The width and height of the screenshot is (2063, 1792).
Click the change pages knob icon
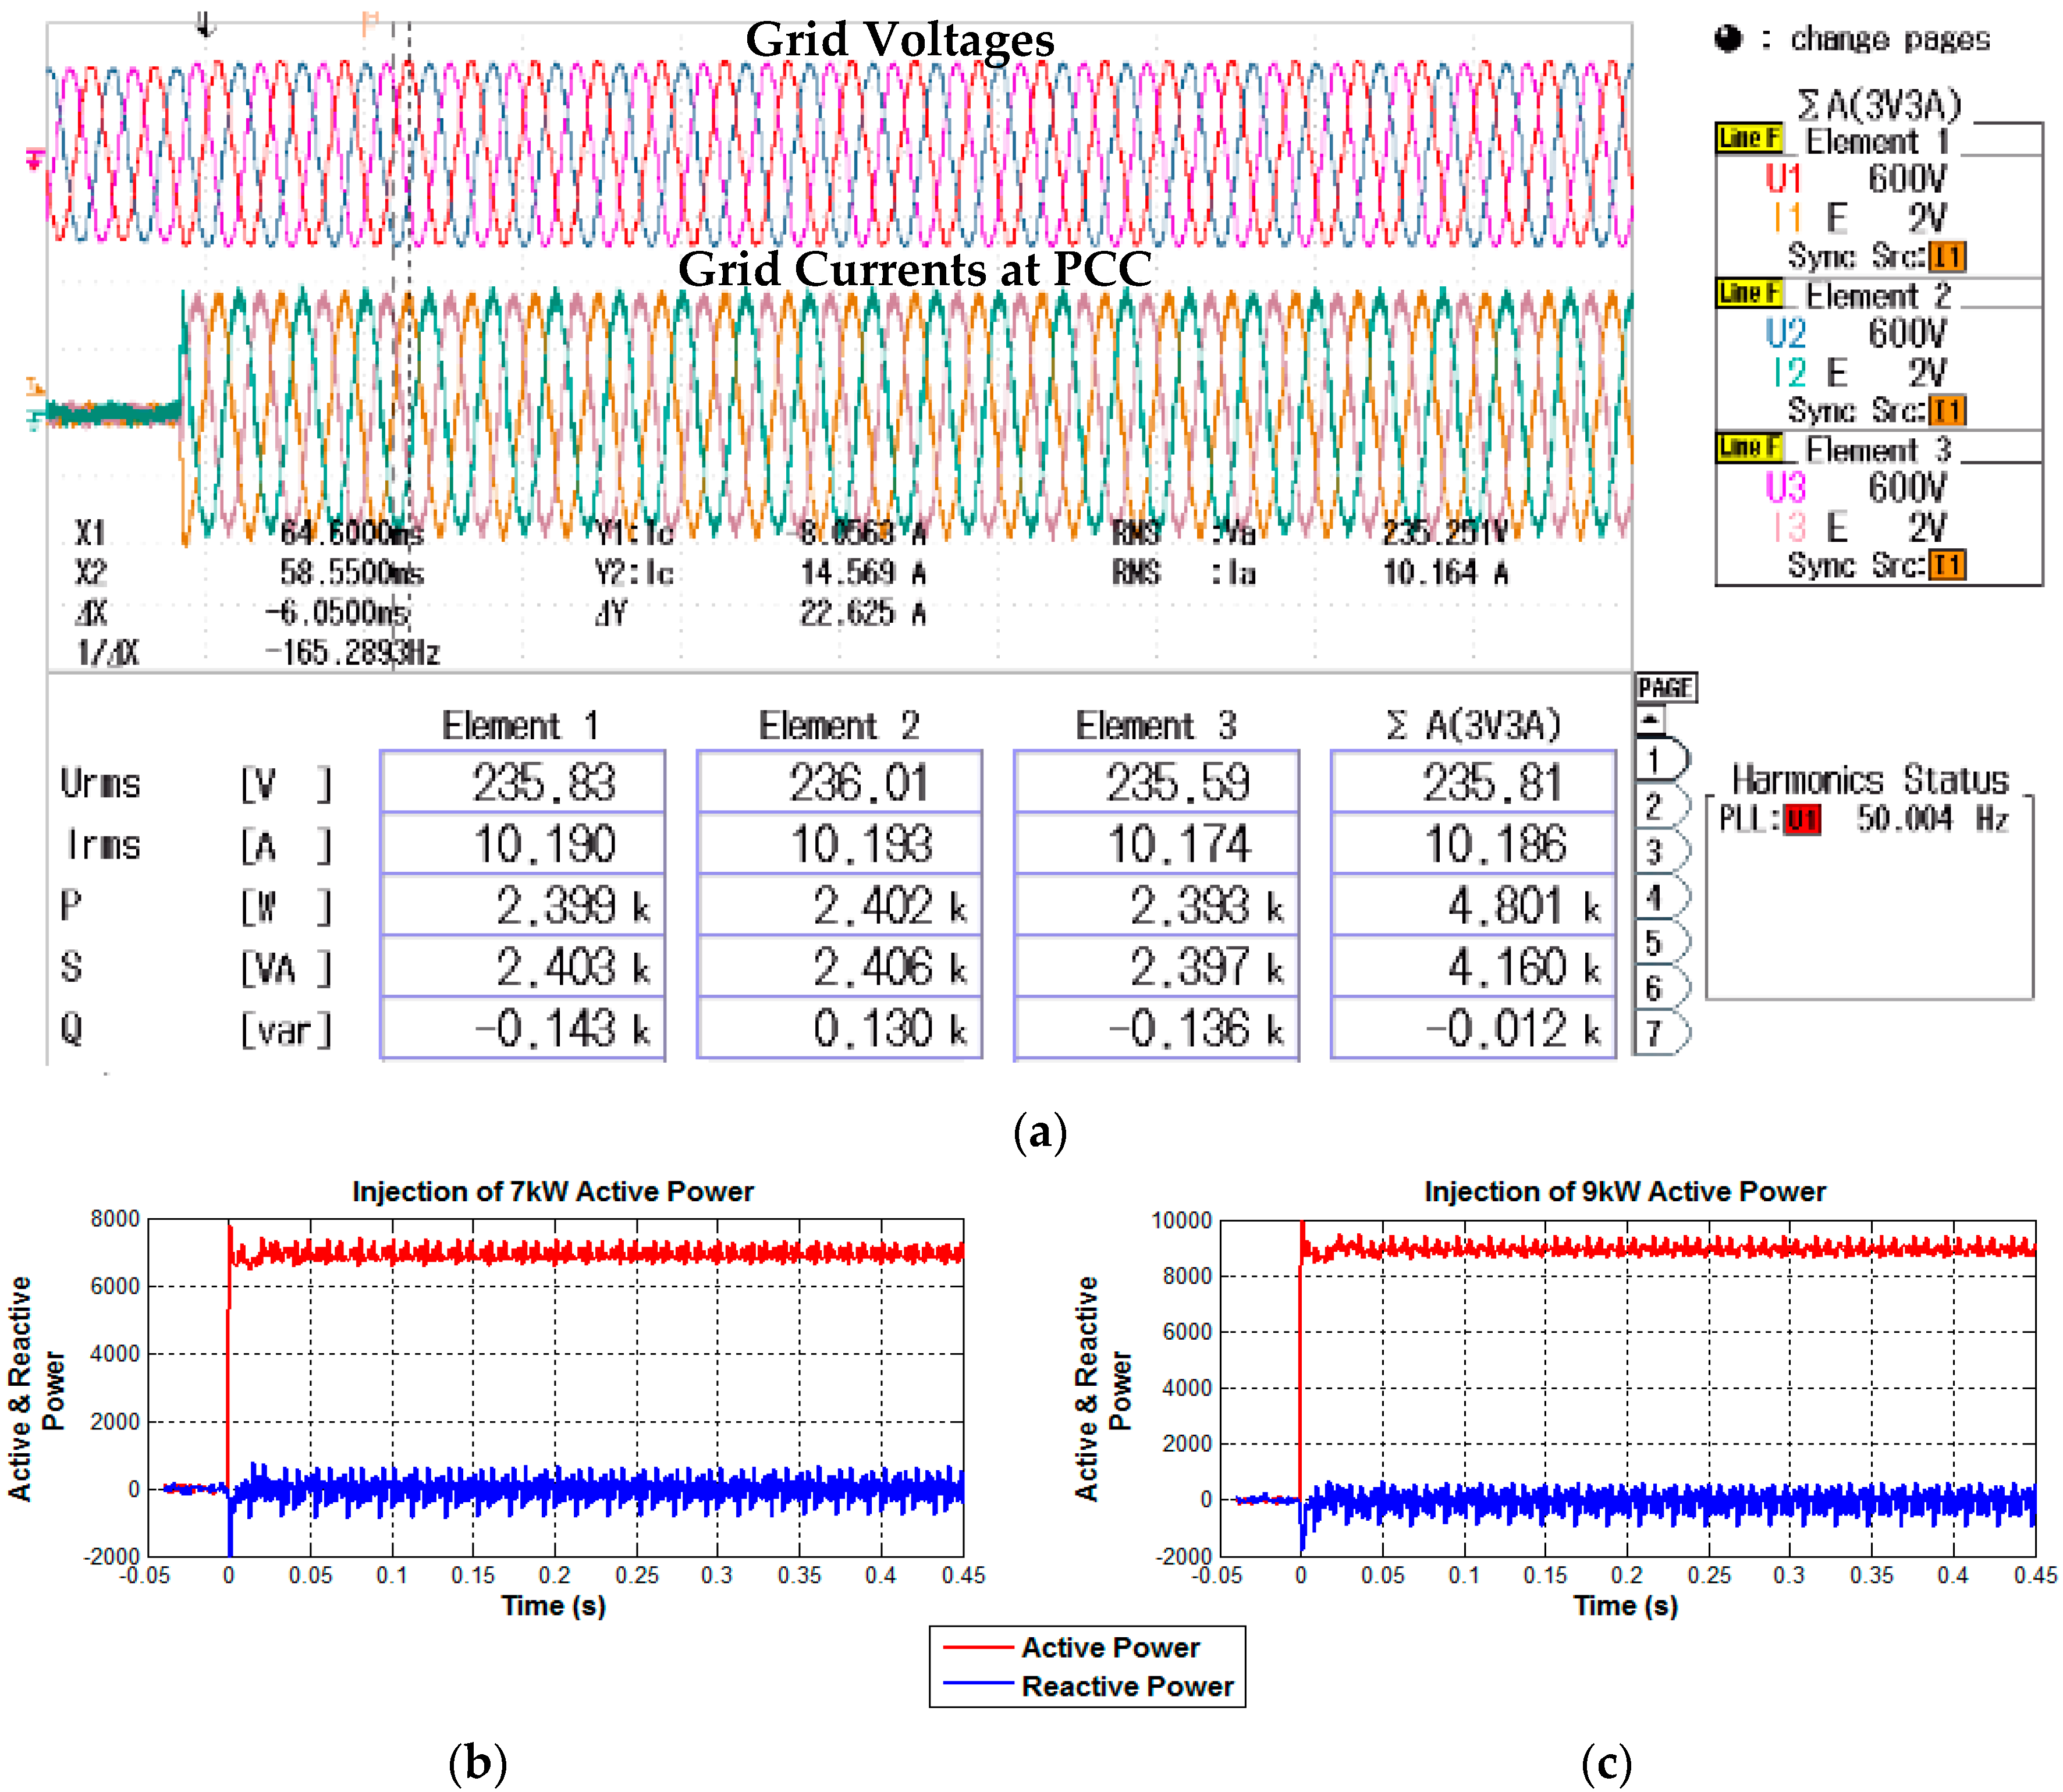[x=1727, y=39]
